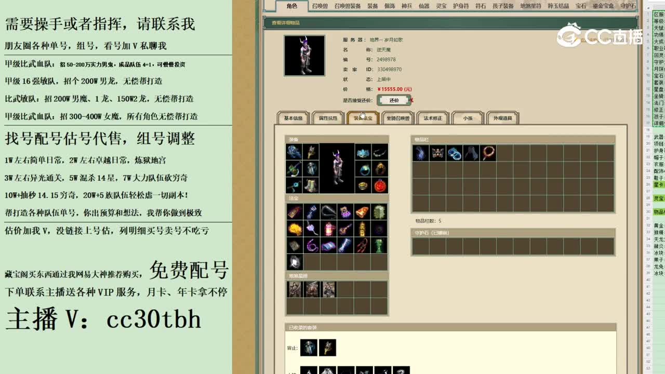Inspect the dark cloak inventory item

(x=471, y=153)
